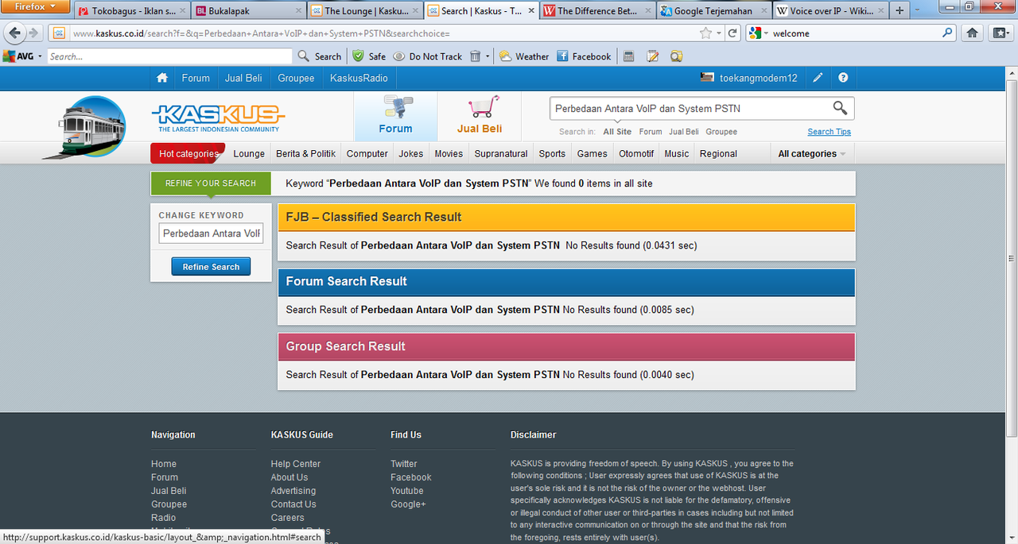Switch to the Tokobagus browser tab
Image resolution: width=1018 pixels, height=544 pixels.
133,11
